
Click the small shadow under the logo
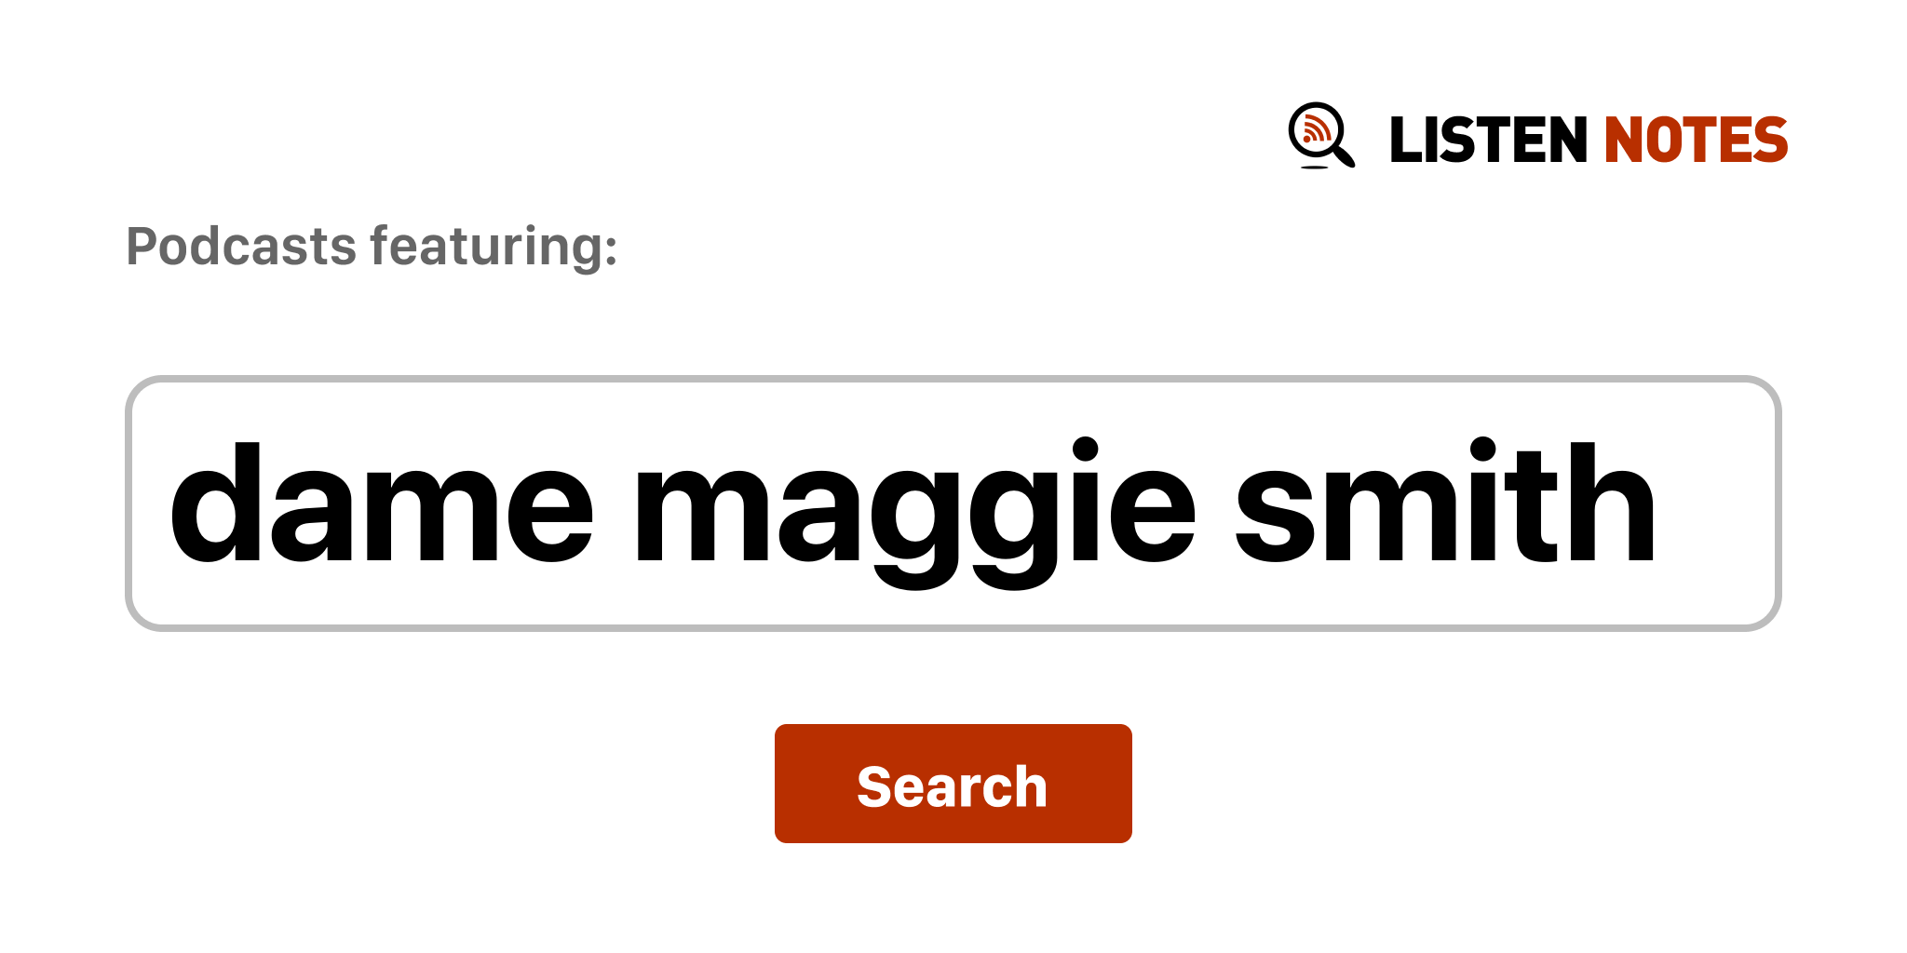pos(1314,168)
